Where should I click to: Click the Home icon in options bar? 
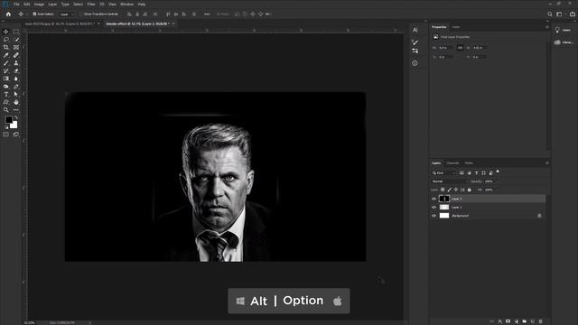coord(8,14)
